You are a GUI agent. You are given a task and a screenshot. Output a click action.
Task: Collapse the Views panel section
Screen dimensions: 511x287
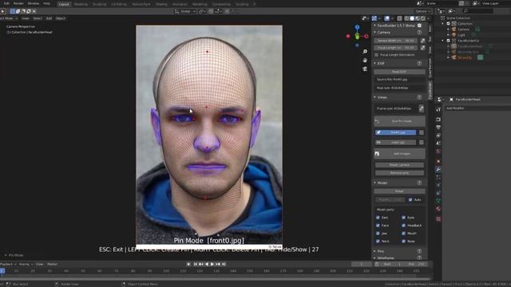click(x=382, y=97)
